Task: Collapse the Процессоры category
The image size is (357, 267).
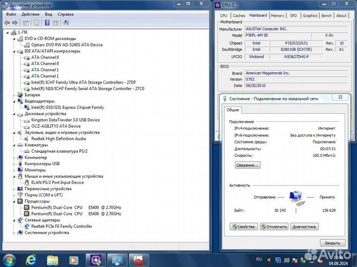Action: 14,202
